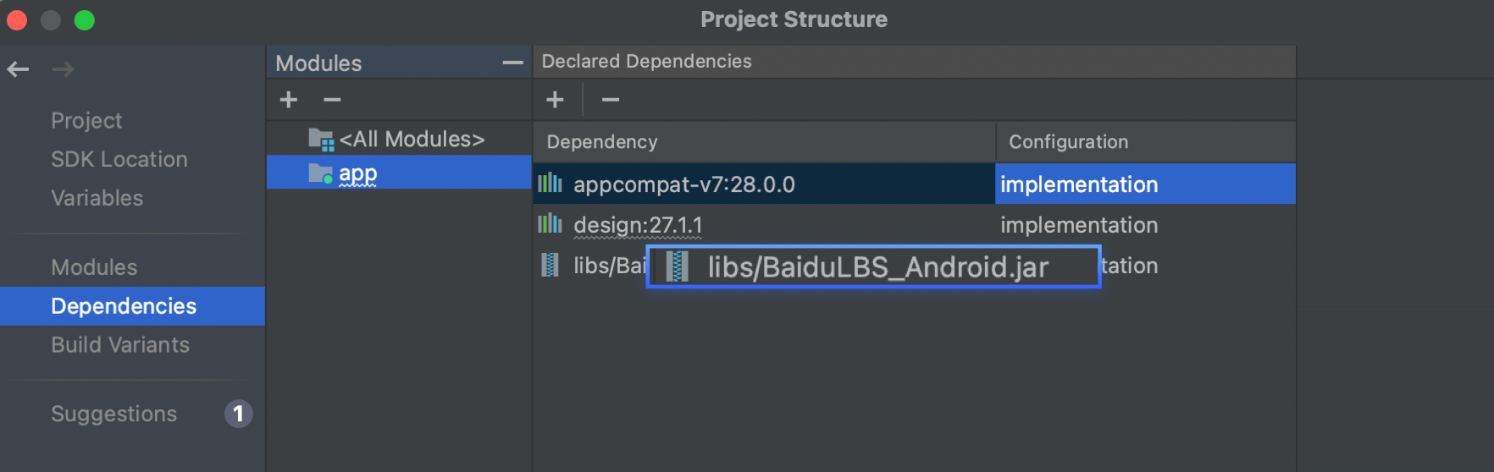
Task: Switch to Modules in sidebar
Action: point(94,267)
